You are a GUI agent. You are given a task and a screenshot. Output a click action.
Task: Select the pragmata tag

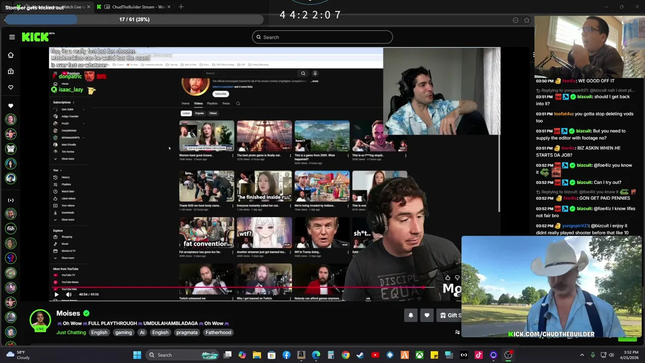187,332
